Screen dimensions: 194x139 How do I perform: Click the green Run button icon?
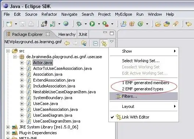92,24
